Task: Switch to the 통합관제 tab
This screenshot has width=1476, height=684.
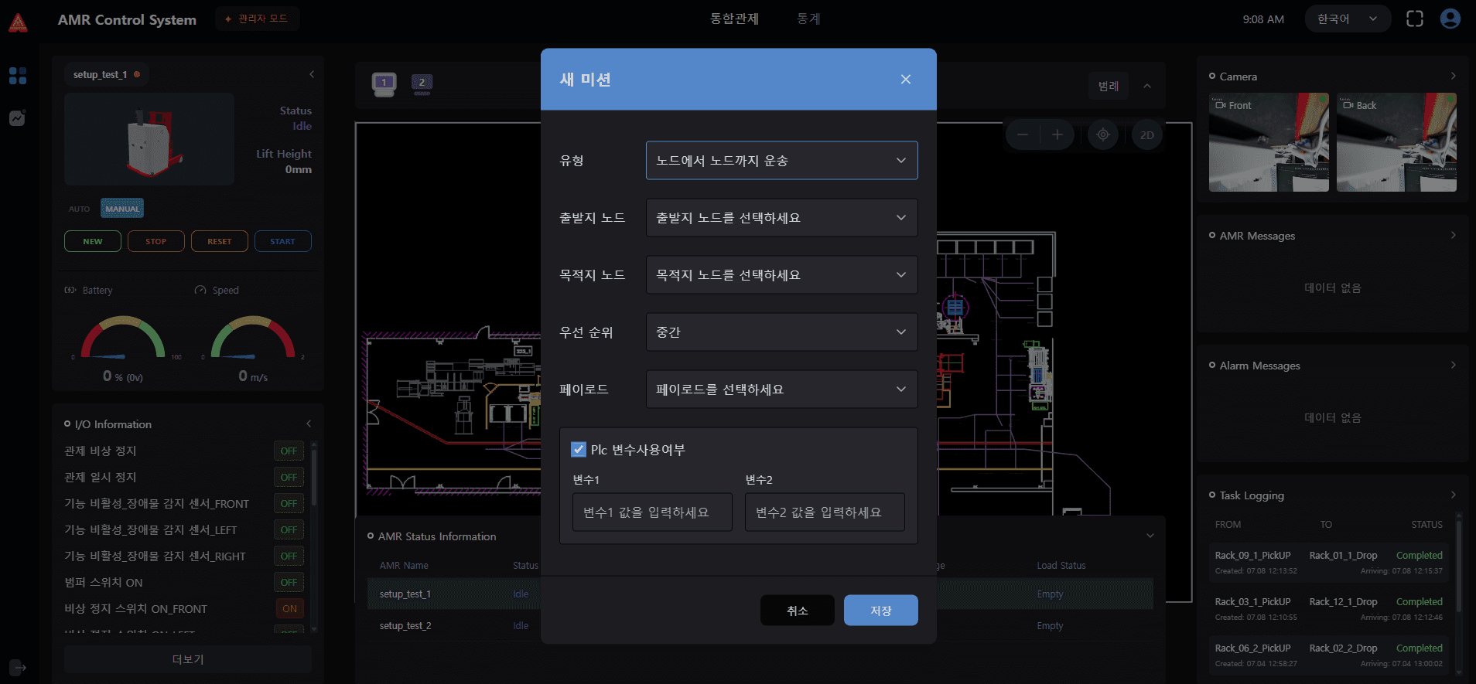Action: (734, 19)
